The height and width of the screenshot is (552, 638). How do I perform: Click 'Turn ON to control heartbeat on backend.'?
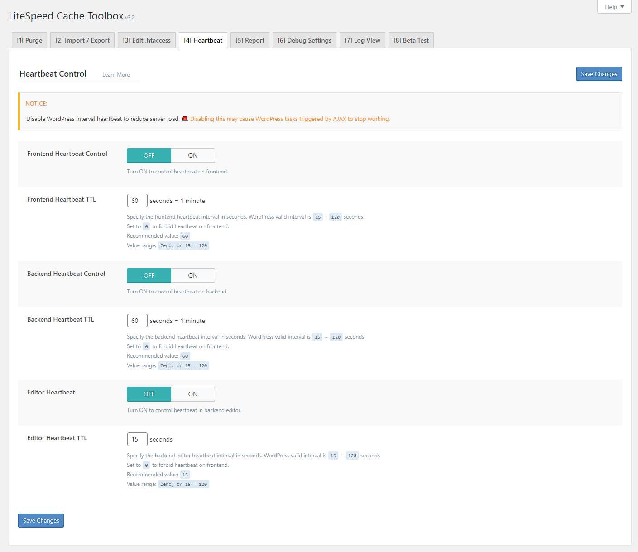(177, 292)
